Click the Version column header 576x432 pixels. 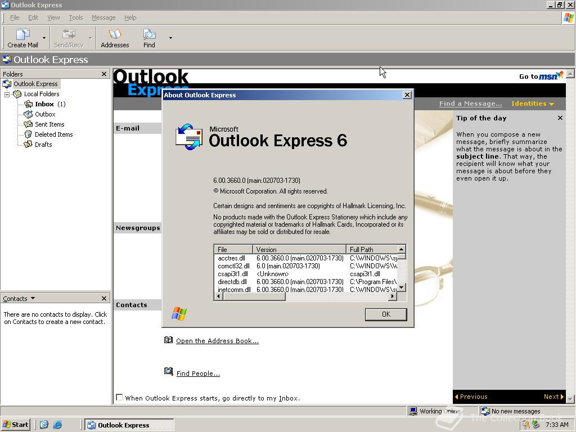pyautogui.click(x=299, y=249)
